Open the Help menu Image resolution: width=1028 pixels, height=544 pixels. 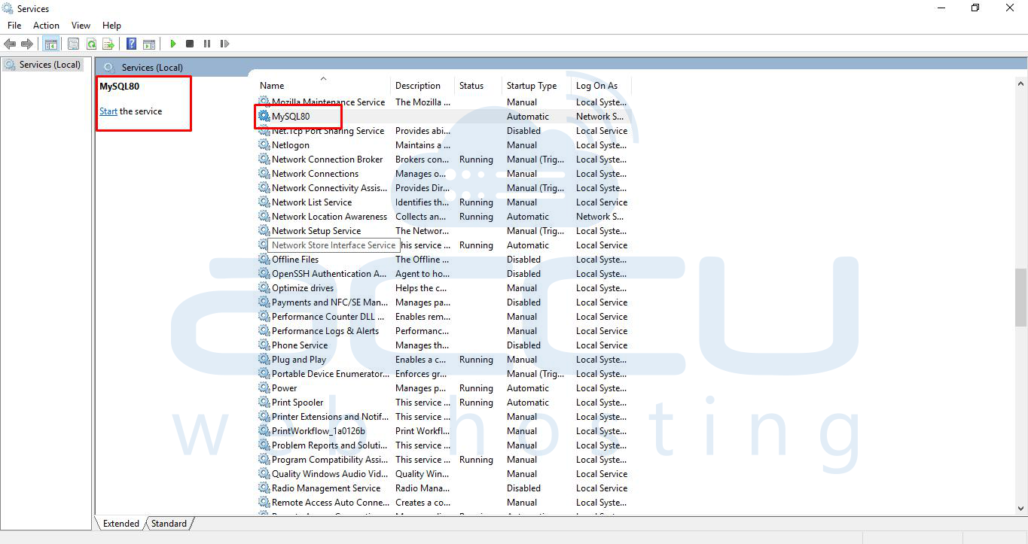(x=111, y=26)
